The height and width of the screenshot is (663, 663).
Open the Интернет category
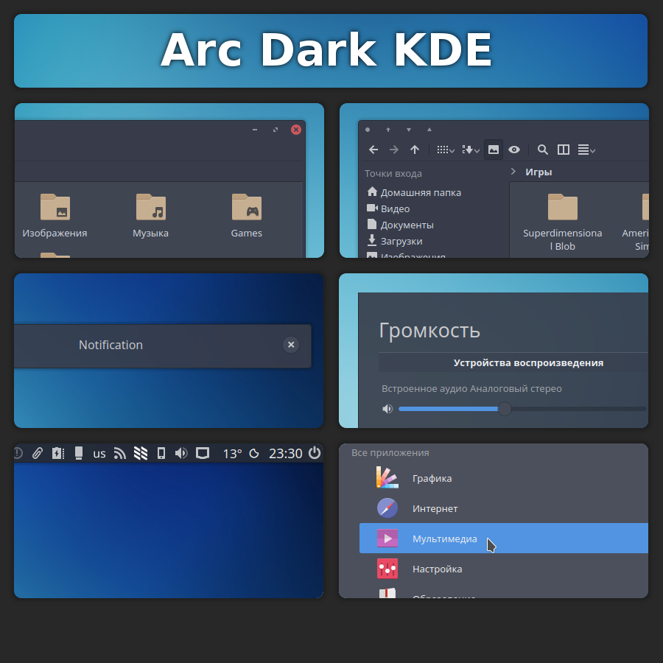503,508
